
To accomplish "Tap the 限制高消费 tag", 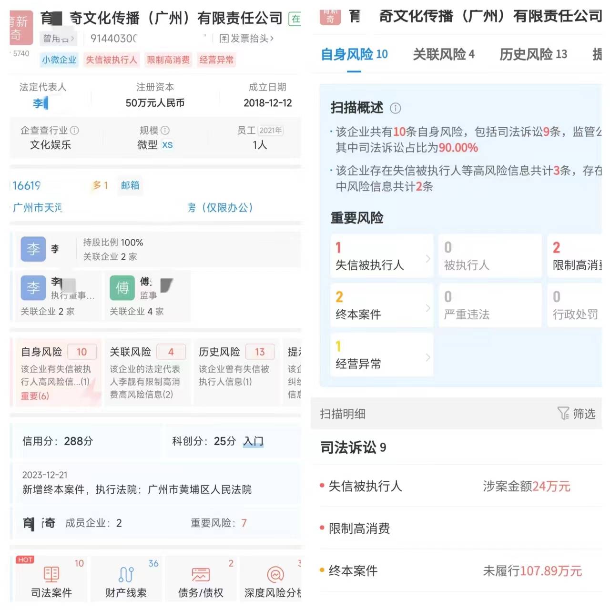I will [x=168, y=60].
